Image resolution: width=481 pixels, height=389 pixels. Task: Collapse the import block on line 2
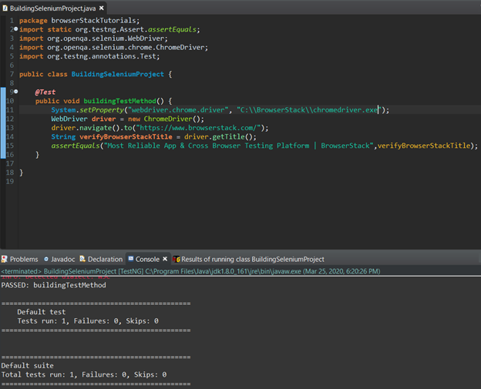click(15, 29)
